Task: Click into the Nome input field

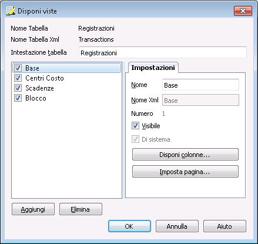Action: (200, 85)
